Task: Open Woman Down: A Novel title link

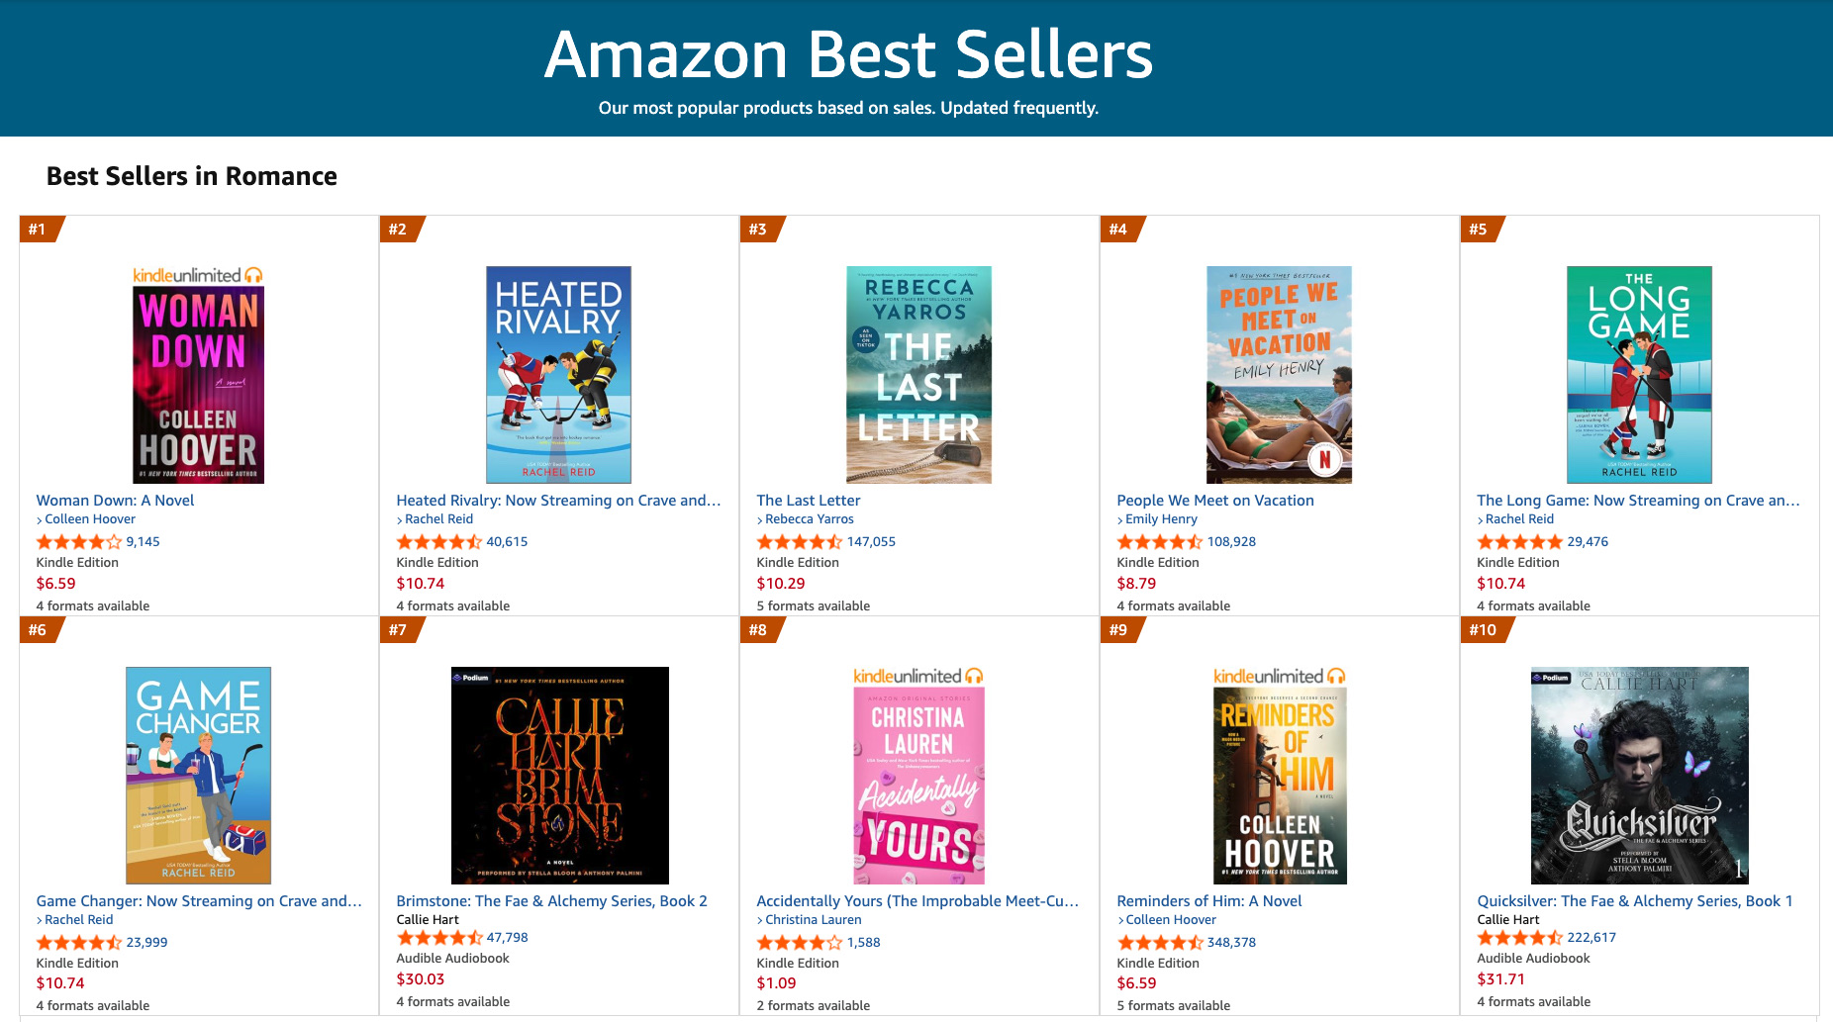Action: pyautogui.click(x=115, y=501)
